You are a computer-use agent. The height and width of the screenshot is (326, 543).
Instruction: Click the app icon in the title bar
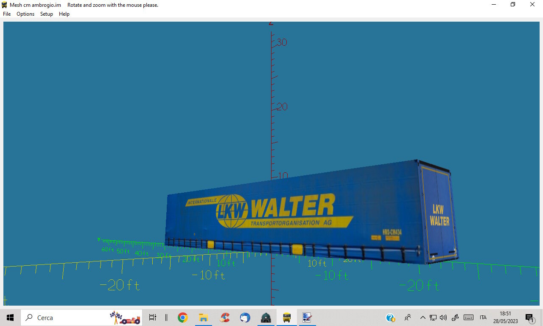click(x=5, y=5)
